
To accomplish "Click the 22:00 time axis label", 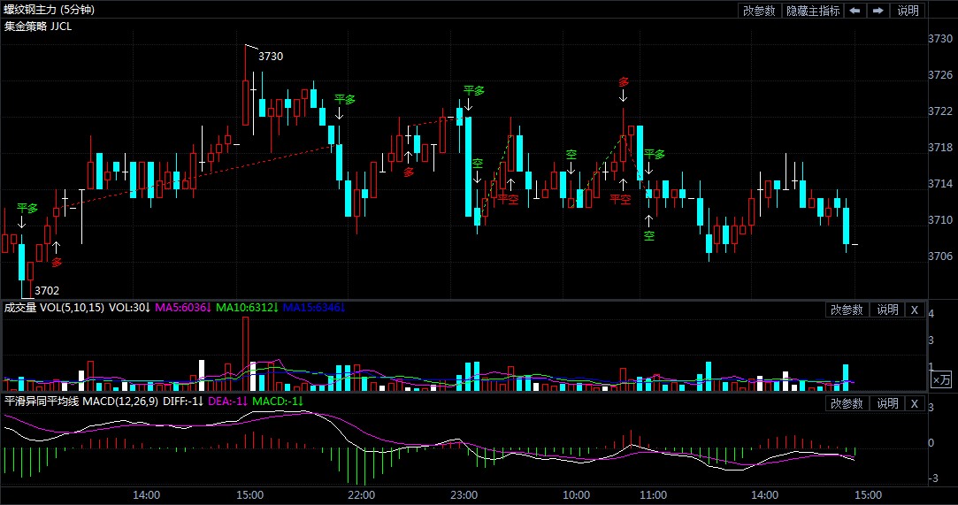I will click(360, 494).
